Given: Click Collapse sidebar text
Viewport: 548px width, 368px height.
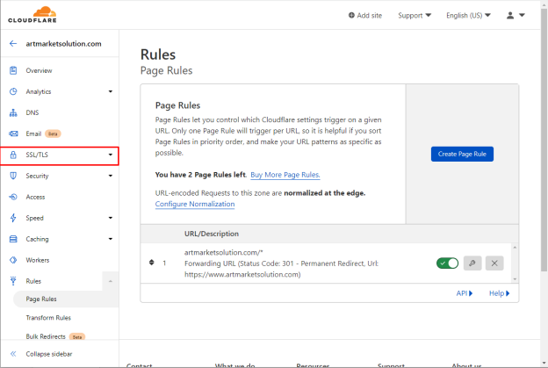Looking at the screenshot, I should [49, 354].
